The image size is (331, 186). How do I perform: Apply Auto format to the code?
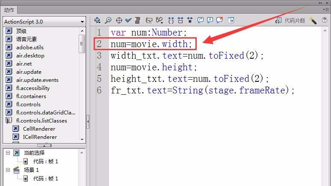coord(137,20)
